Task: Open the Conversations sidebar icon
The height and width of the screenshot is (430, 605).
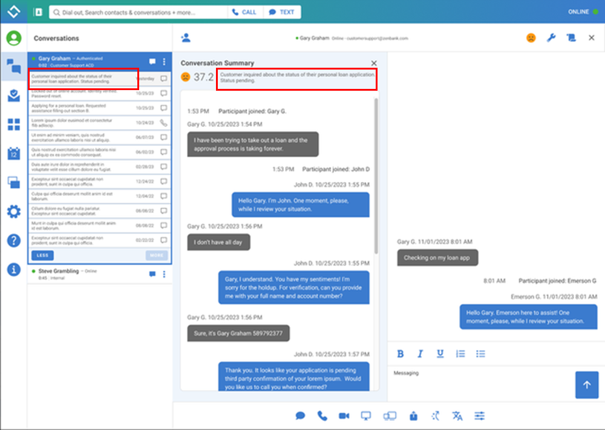Action: tap(13, 67)
